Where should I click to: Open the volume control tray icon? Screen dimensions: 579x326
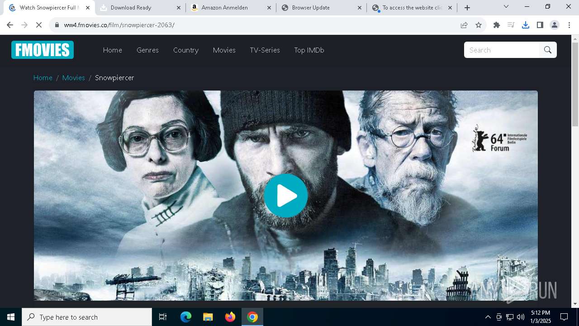pos(521,317)
